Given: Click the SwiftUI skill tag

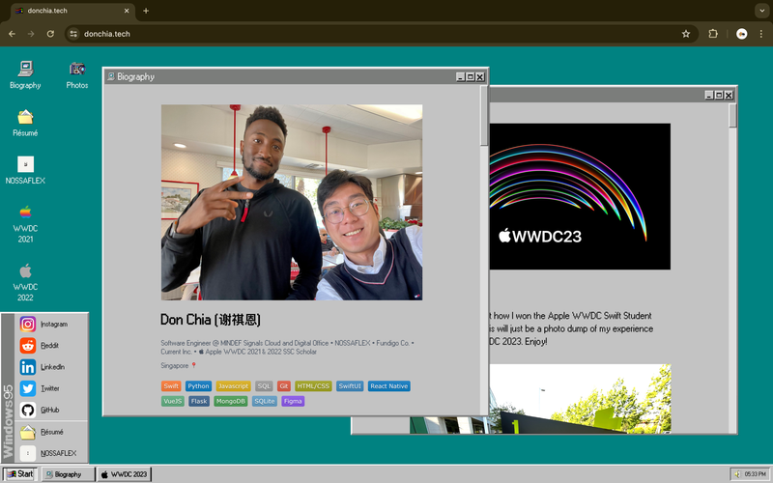Looking at the screenshot, I should point(350,385).
